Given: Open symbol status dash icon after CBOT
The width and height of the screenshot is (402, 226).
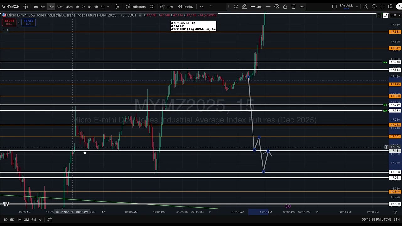Looking at the screenshot, I should [x=140, y=15].
